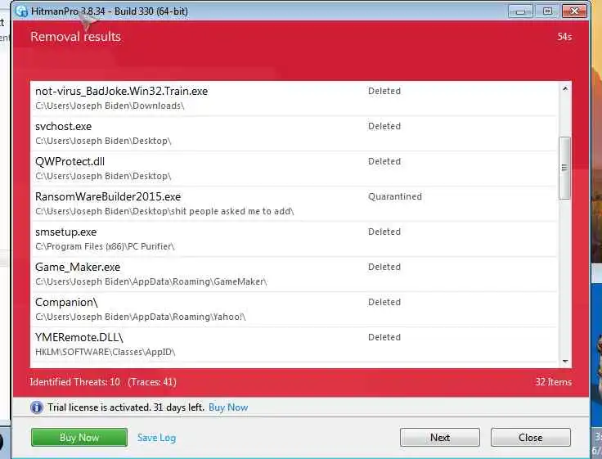Viewport: 602px width, 459px height.
Task: Click the Downloads folder path text
Action: (110, 106)
